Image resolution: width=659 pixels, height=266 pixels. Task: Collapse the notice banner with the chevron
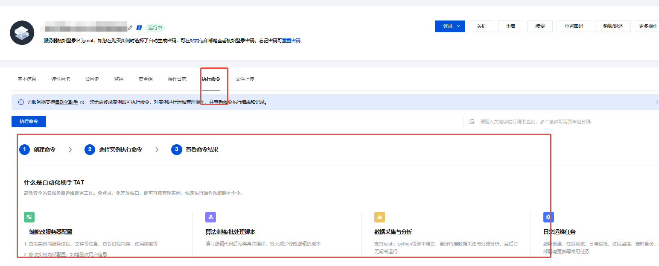657,102
